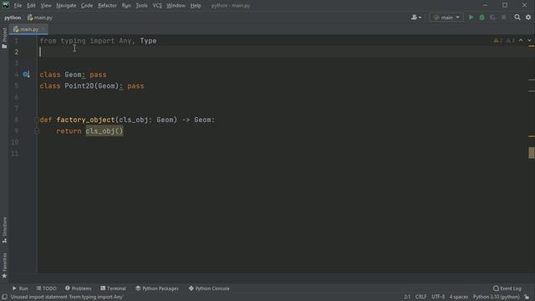Screen dimensions: 535x301
Task: Open the File menu
Action: pos(18,6)
